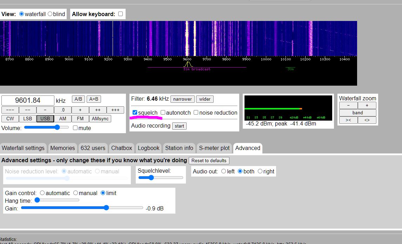Switch to AMsync mode

click(100, 119)
